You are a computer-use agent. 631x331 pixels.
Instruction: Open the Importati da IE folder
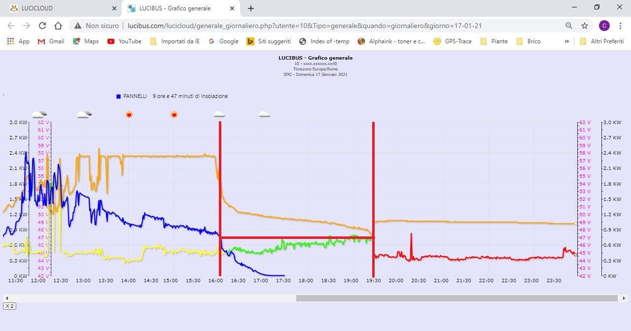[175, 41]
